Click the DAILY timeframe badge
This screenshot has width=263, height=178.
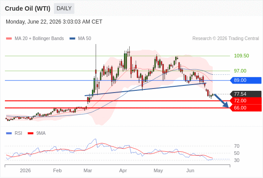pyautogui.click(x=64, y=8)
